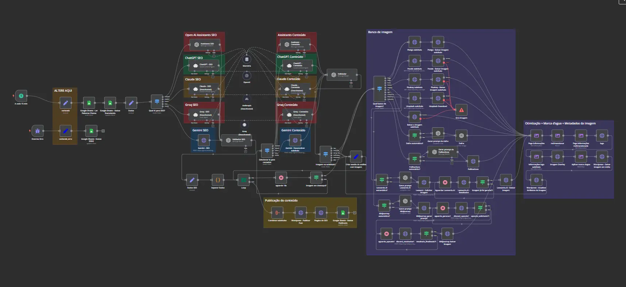Select the 'Gerar prompt da dall-e' node

(x=438, y=133)
